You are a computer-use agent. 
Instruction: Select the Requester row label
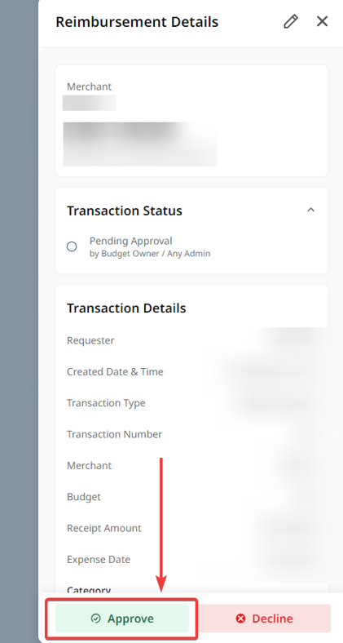[x=90, y=340]
